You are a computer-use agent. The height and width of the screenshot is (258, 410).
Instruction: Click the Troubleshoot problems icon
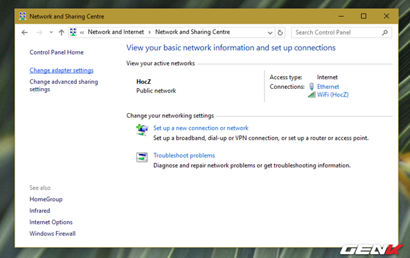pyautogui.click(x=142, y=157)
